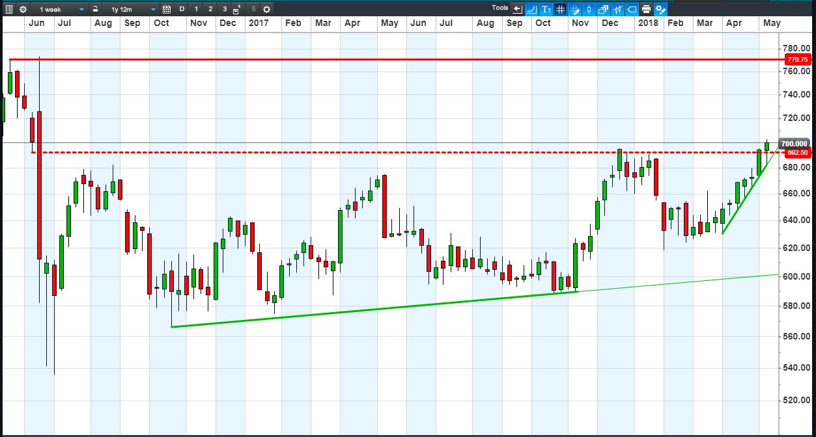This screenshot has height=437, width=816.
Task: Select the dashed red horizontal line
Action: [x=406, y=153]
